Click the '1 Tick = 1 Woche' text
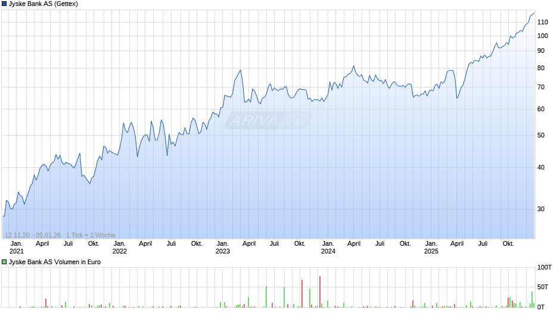This screenshot has height=313, width=560. coord(91,235)
